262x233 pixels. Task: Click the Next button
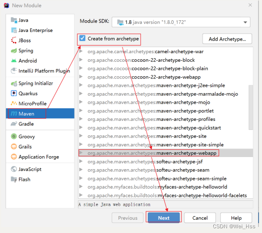coord(164,218)
